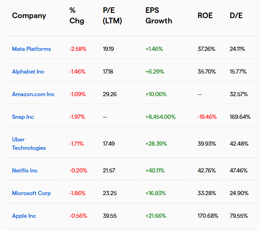This screenshot has width=260, height=231.
Task: Select Snap's -1.97% change value
Action: point(77,117)
